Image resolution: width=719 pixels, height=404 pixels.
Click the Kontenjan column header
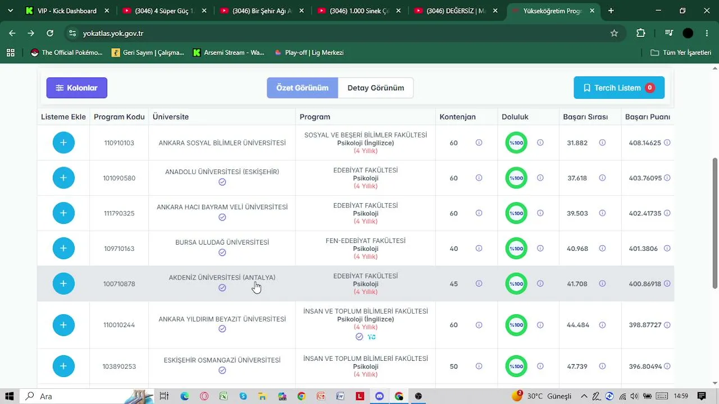click(458, 117)
